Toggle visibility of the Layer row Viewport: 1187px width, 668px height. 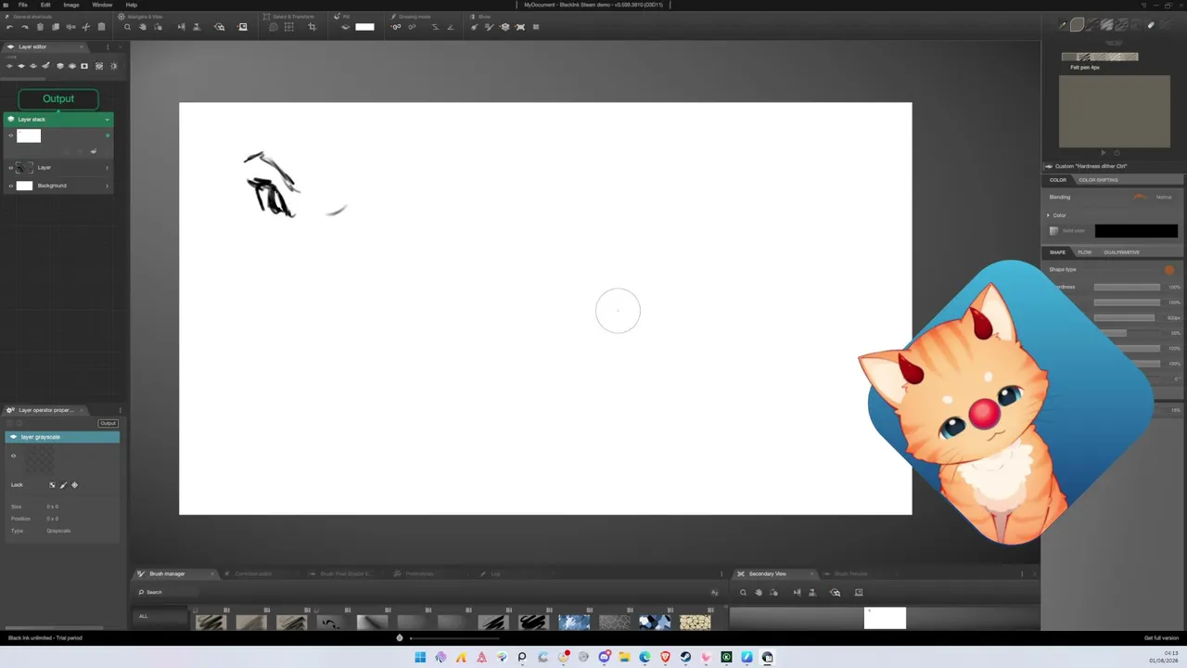pos(11,167)
